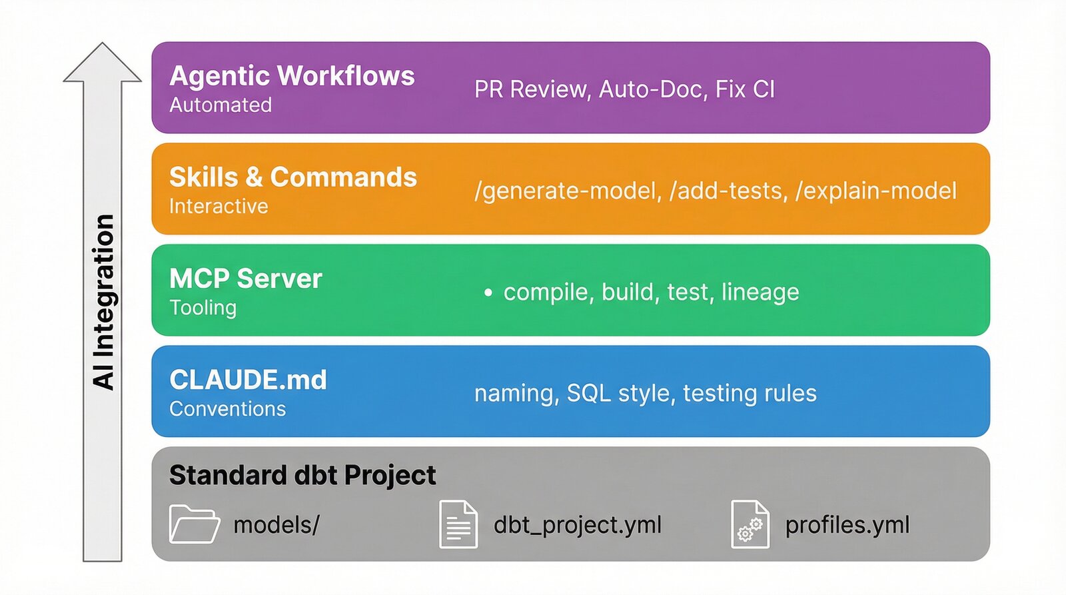Open the profiles.yml file label
Screen dimensions: 1066x595
click(x=847, y=525)
